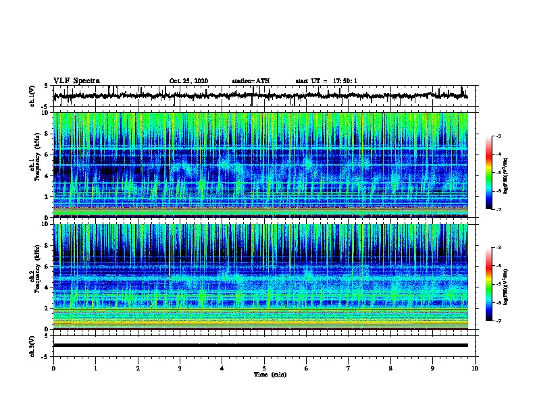
Task: Click the ch.1 spectrogram plot
Action: [261, 165]
